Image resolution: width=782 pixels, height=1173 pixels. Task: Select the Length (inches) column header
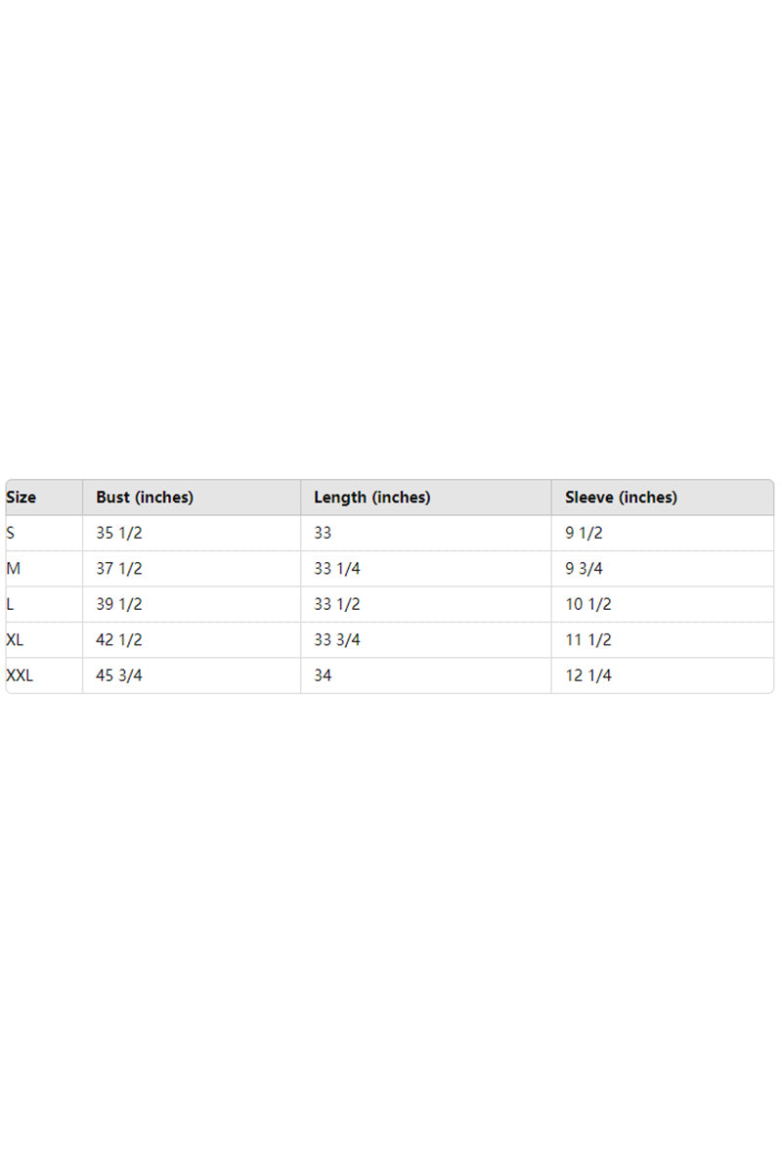pos(371,498)
